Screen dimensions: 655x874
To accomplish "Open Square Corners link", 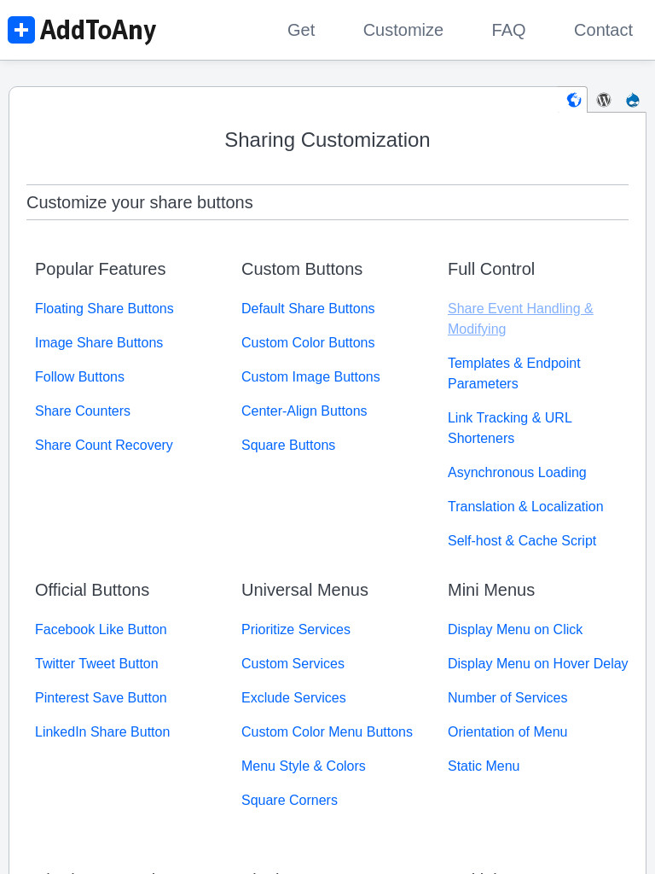I will pyautogui.click(x=290, y=800).
